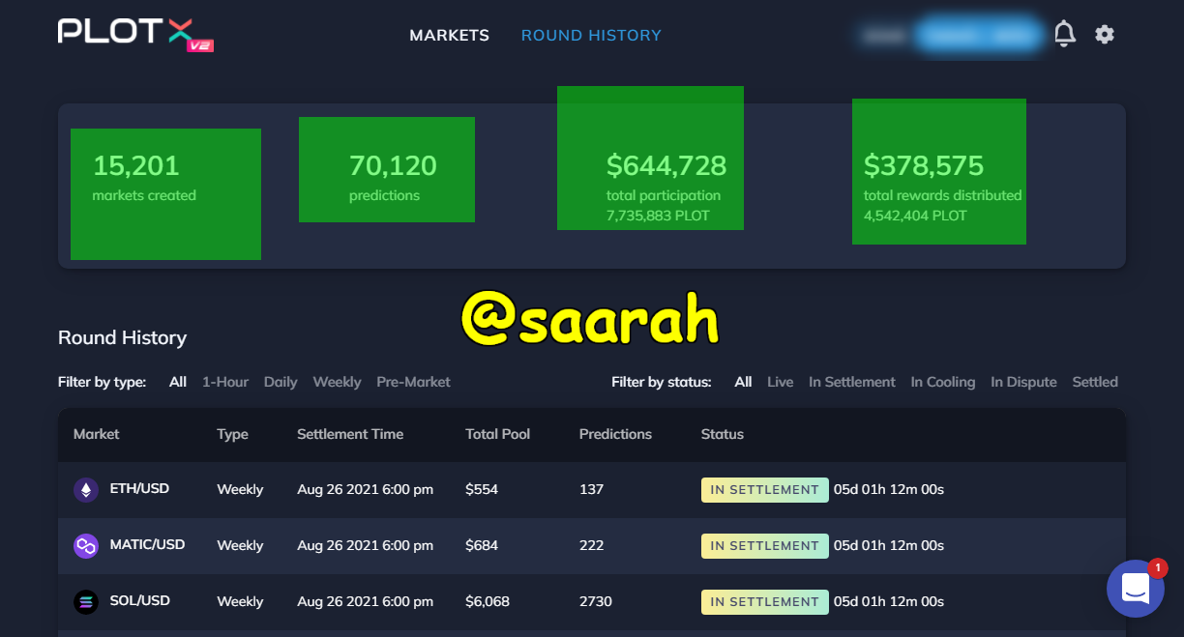Filter rounds by 1-Hour type
Image resolution: width=1184 pixels, height=637 pixels.
coord(225,382)
